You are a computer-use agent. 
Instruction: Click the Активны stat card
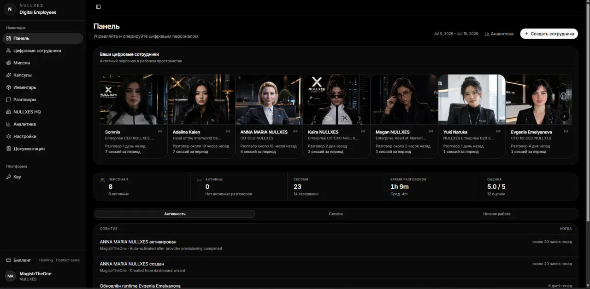[x=239, y=187]
